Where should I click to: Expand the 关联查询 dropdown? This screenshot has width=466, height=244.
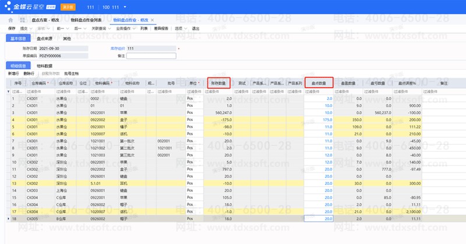pyautogui.click(x=98, y=28)
